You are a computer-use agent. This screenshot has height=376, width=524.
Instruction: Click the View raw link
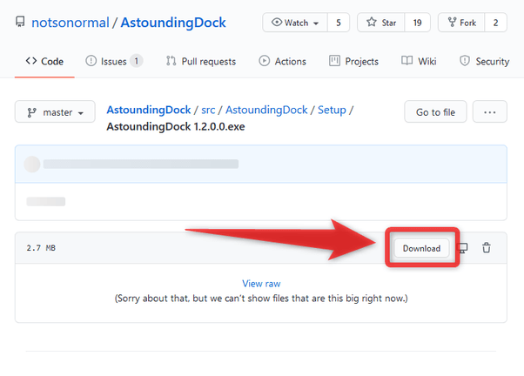261,284
